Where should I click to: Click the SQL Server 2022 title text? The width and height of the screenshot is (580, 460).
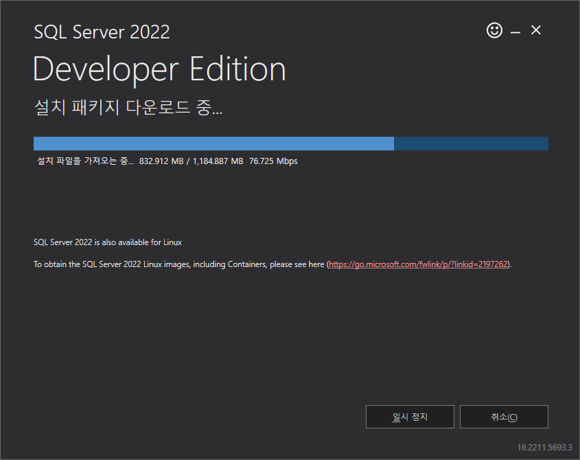tap(102, 32)
